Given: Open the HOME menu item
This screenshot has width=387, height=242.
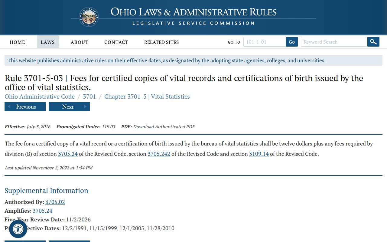Looking at the screenshot, I should pos(17,42).
